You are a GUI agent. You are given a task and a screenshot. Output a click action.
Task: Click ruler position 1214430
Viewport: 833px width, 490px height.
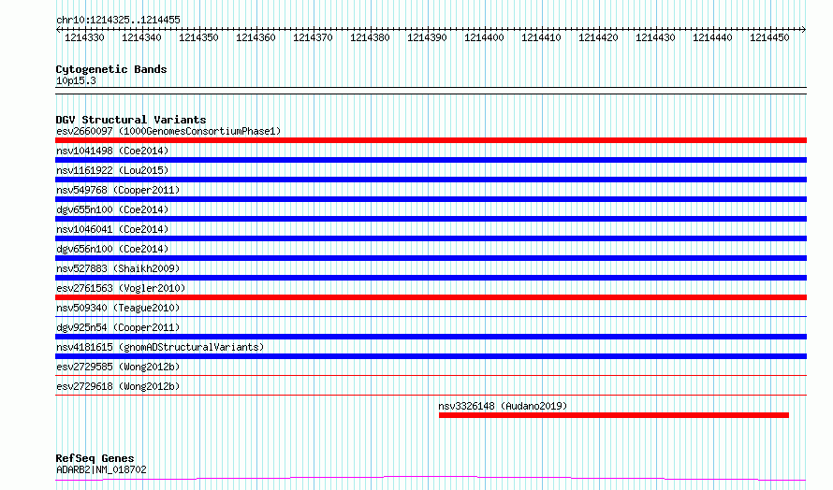tap(655, 37)
